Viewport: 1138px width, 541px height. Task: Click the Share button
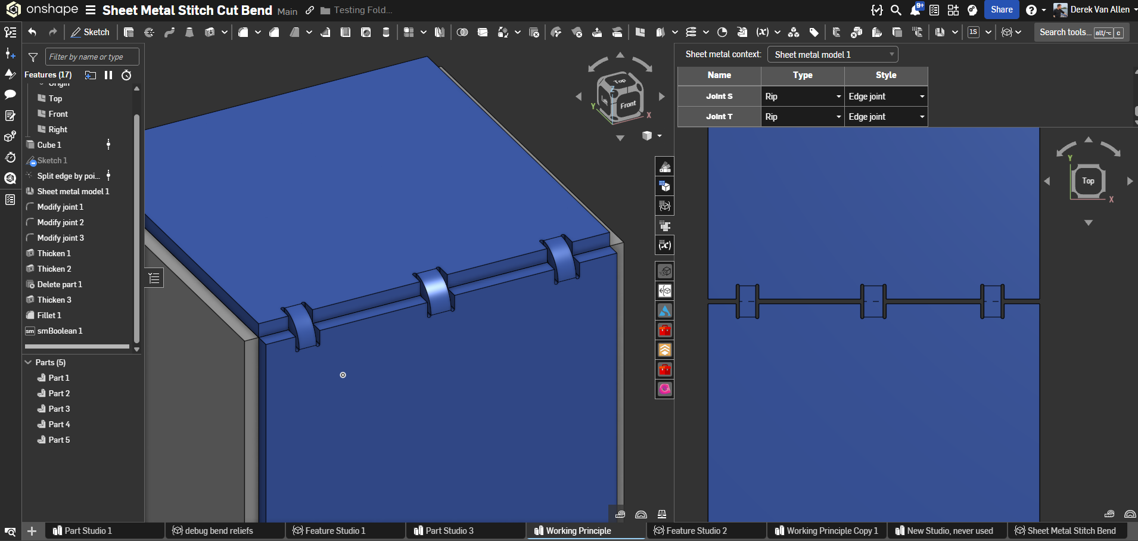pyautogui.click(x=1002, y=10)
